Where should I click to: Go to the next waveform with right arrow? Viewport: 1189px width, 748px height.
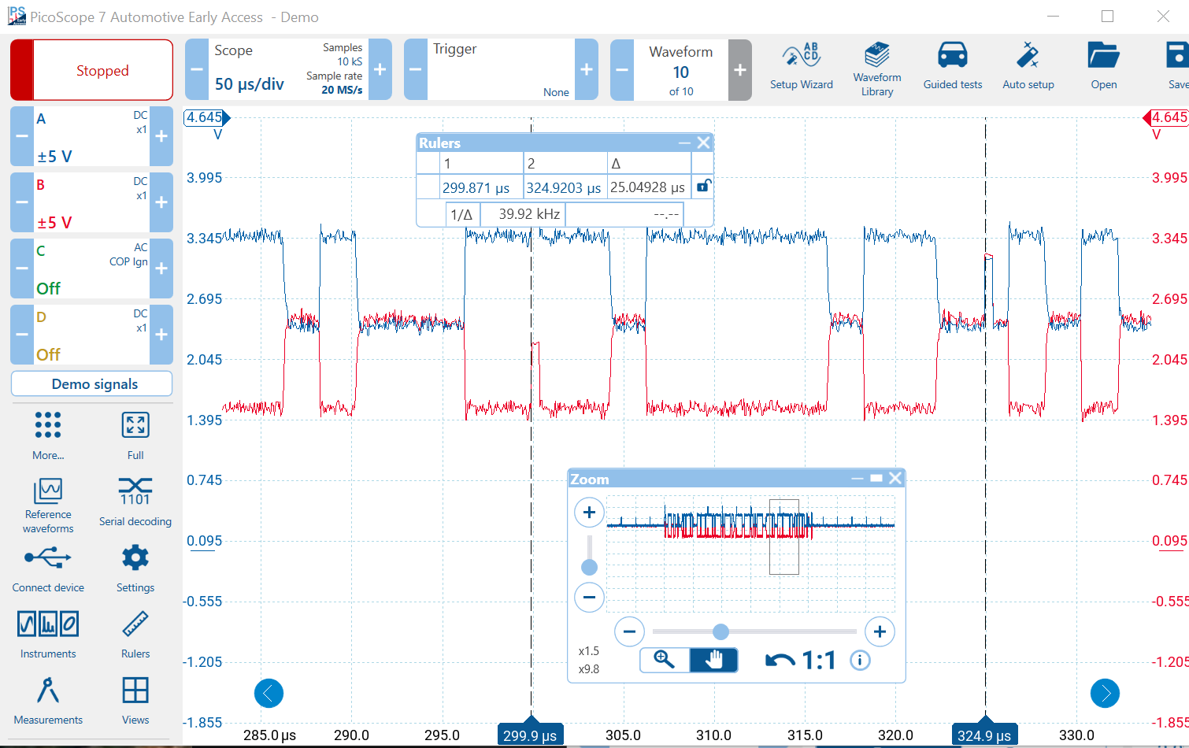[x=1105, y=693]
